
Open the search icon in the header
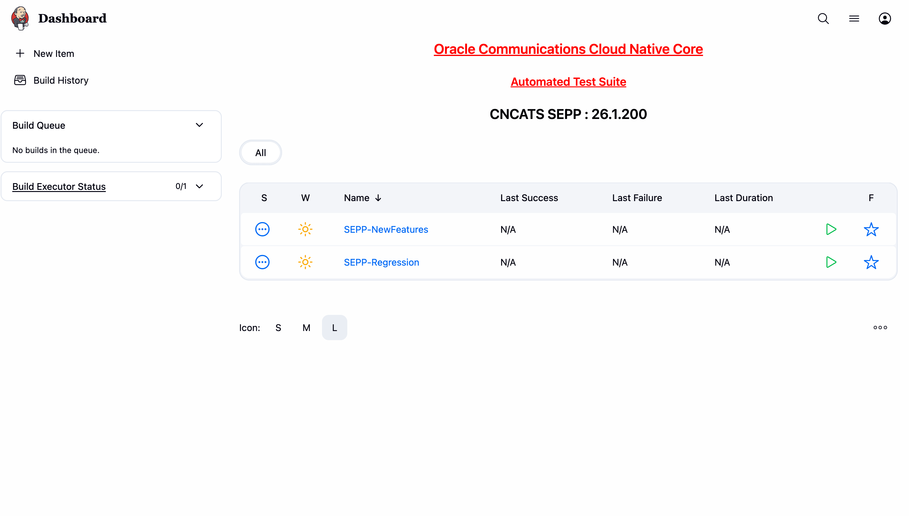pyautogui.click(x=823, y=19)
